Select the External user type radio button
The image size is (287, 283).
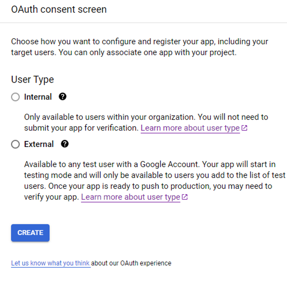(x=16, y=144)
